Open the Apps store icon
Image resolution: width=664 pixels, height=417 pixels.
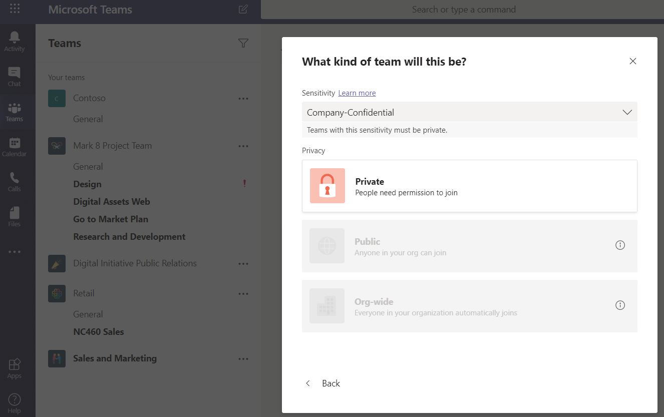(x=15, y=368)
